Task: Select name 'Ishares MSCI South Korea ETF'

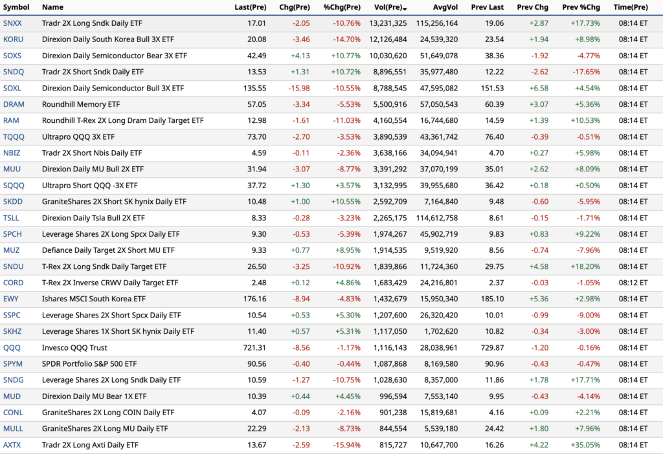Action: point(93,299)
